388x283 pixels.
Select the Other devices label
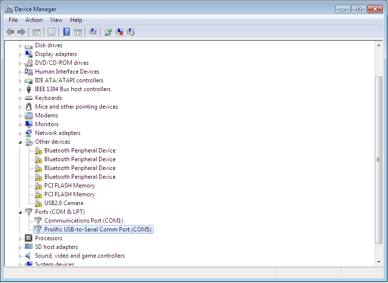[x=53, y=142]
